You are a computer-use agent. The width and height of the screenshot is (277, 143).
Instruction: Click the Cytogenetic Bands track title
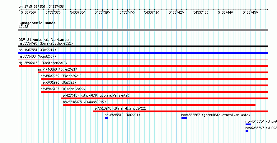pyautogui.click(x=37, y=23)
